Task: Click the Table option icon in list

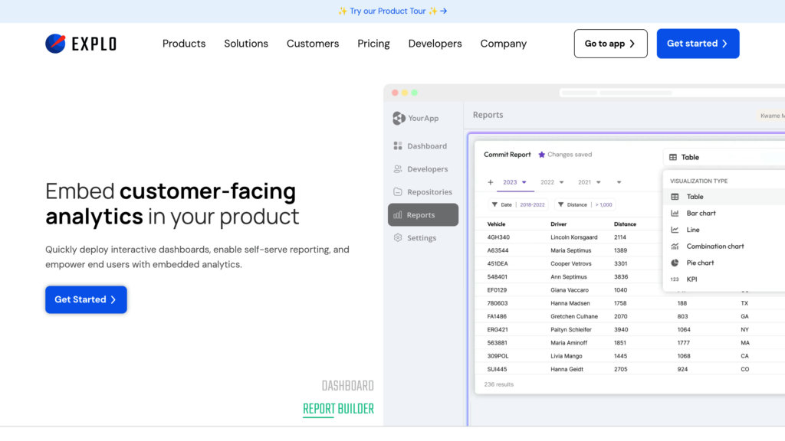Action: [675, 197]
